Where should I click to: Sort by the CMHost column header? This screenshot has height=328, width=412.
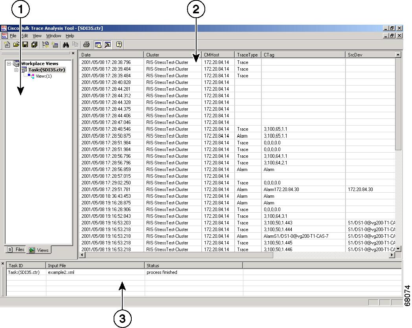click(x=218, y=55)
